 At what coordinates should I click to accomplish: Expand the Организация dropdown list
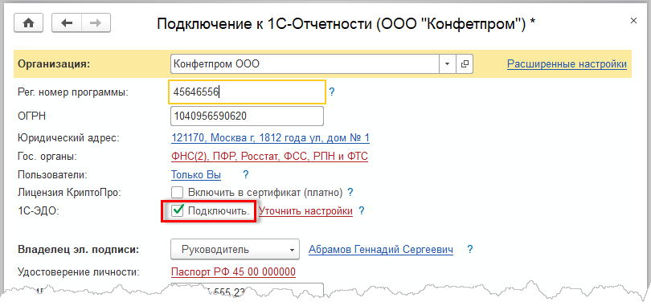coord(448,64)
